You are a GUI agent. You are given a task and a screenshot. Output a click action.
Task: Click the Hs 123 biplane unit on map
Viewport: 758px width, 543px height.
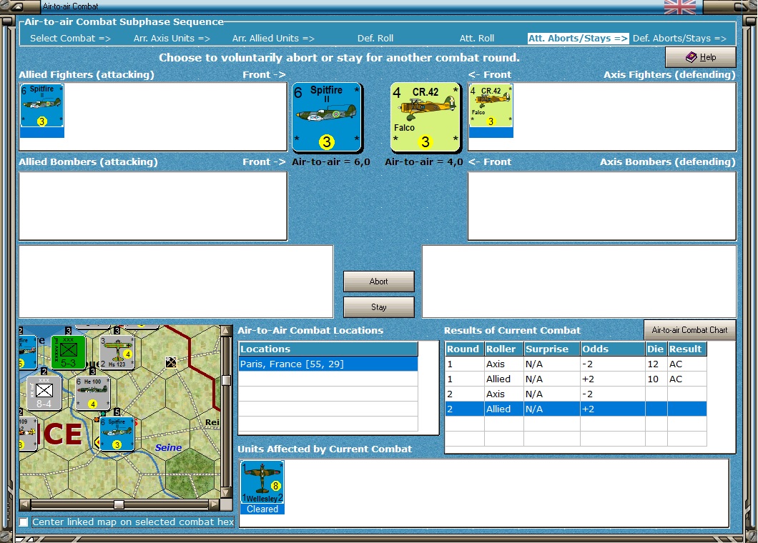click(x=117, y=352)
